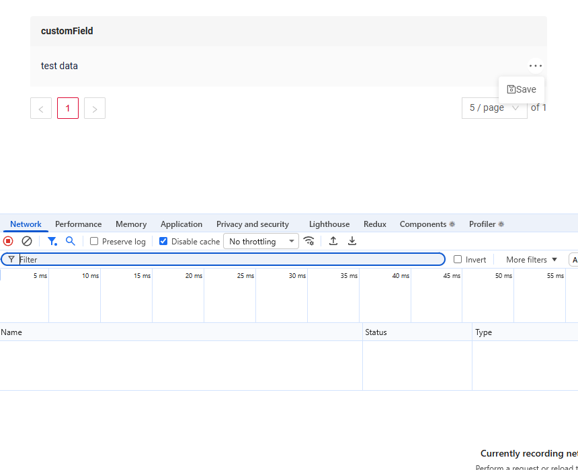Open network conditions Wi-Fi settings icon

pos(309,241)
